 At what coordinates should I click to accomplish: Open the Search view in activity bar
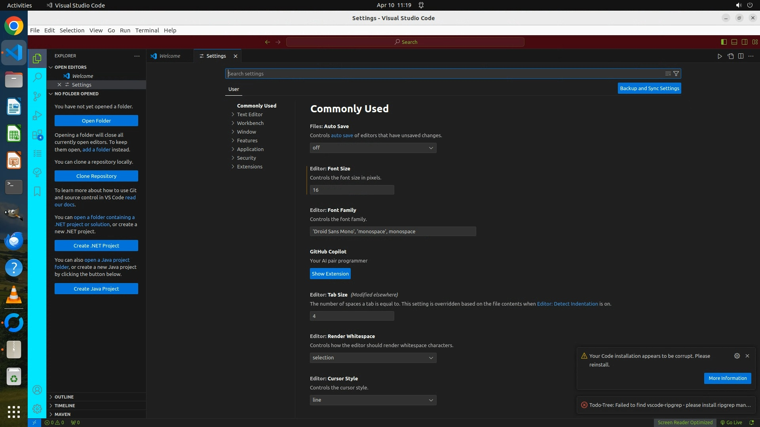[x=37, y=77]
